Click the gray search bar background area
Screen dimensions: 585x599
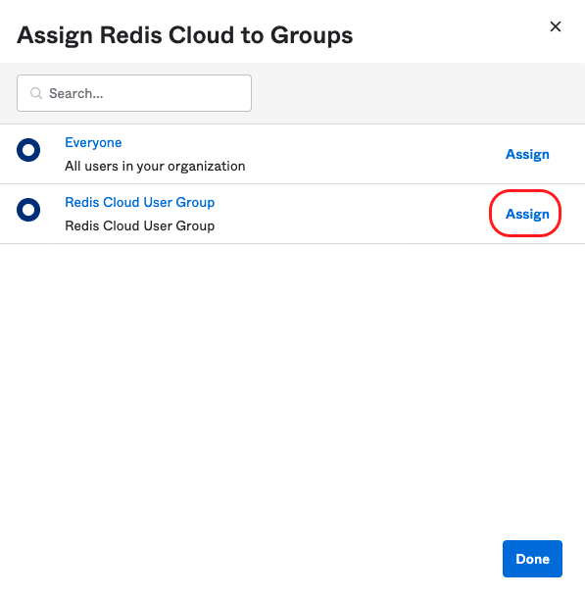(x=416, y=93)
